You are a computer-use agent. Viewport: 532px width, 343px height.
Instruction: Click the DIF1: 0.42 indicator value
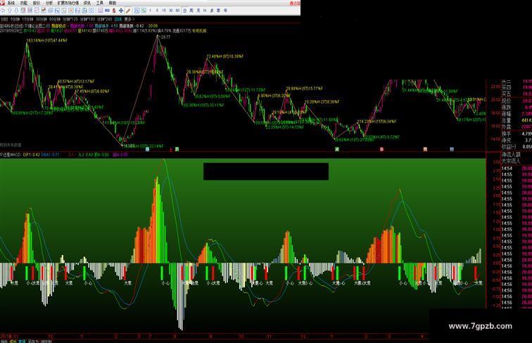(32, 155)
